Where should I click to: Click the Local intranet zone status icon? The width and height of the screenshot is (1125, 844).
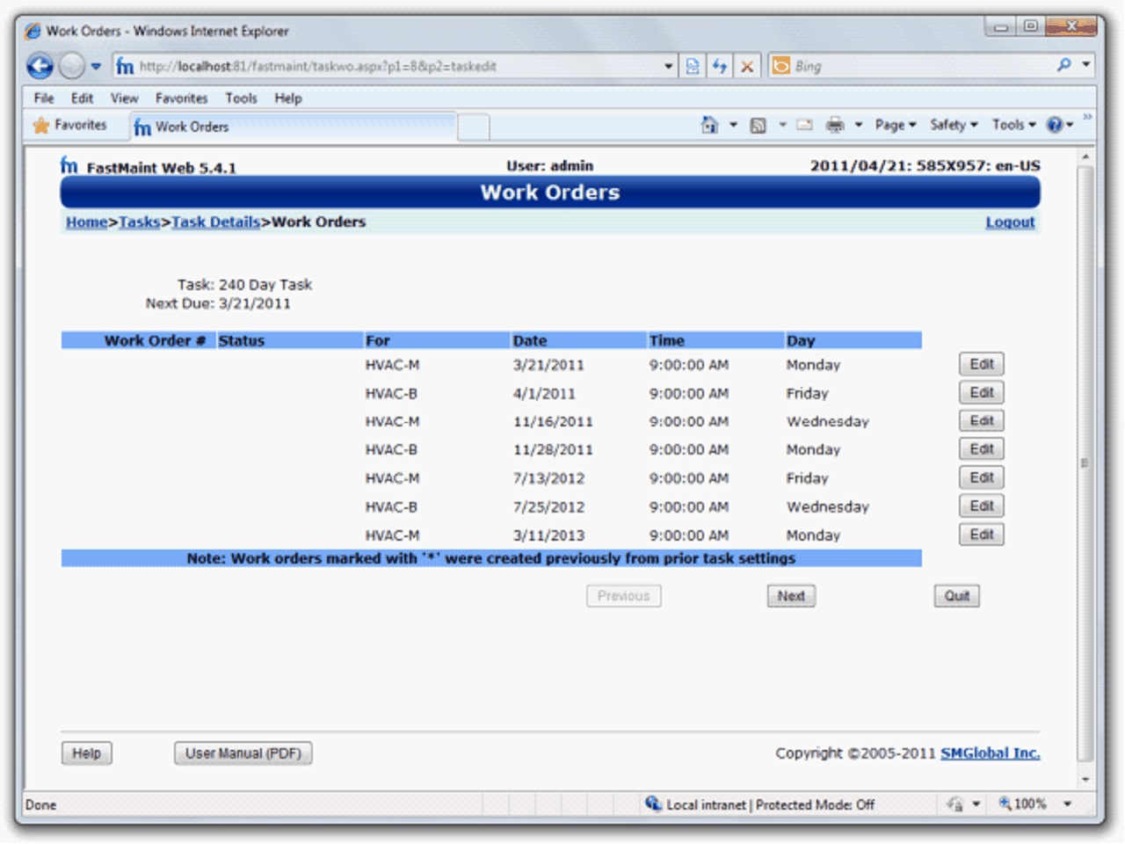[653, 804]
